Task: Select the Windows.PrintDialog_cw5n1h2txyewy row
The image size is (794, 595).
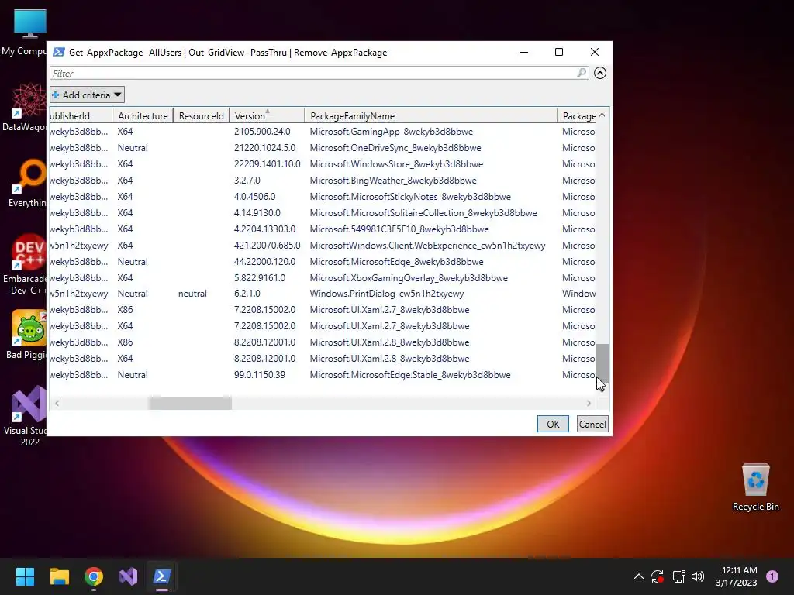Action: point(323,294)
